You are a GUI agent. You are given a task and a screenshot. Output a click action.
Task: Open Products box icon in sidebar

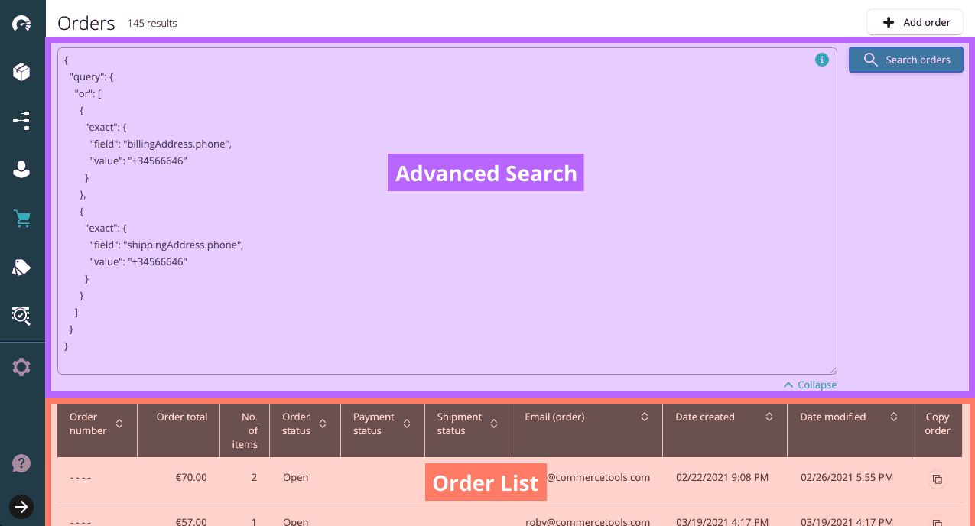point(21,72)
